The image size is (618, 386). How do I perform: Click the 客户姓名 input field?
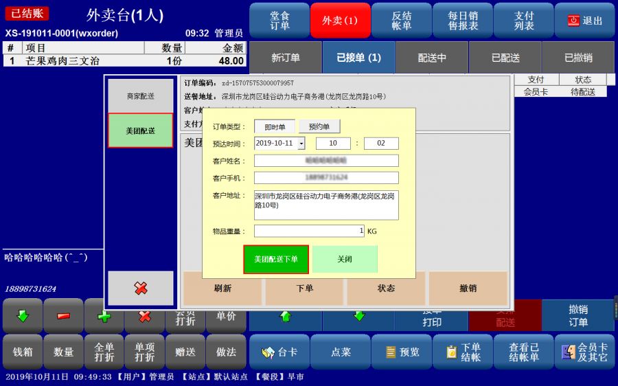coord(326,161)
